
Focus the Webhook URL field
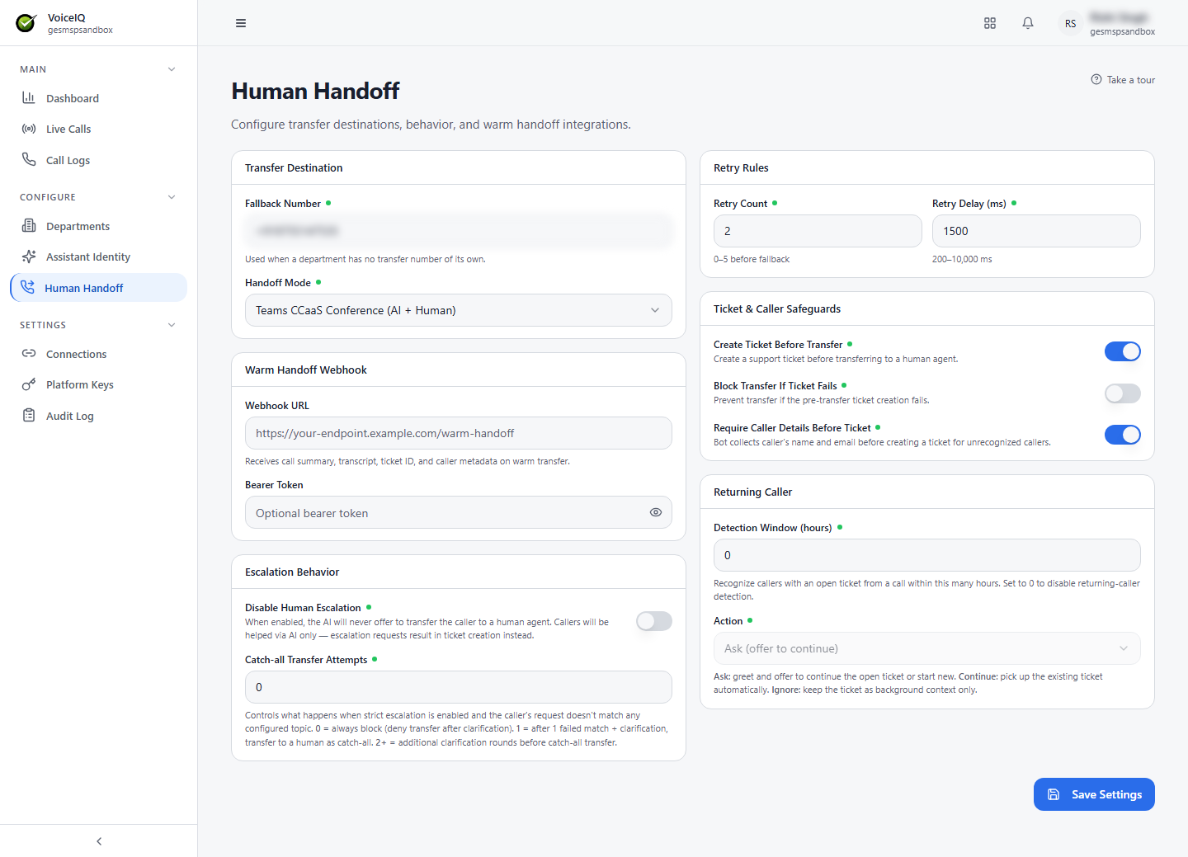coord(459,433)
